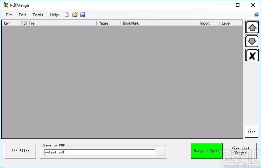Click the PdfMerge app icon in title bar
Screen dimensions: 261x168
coord(6,5)
